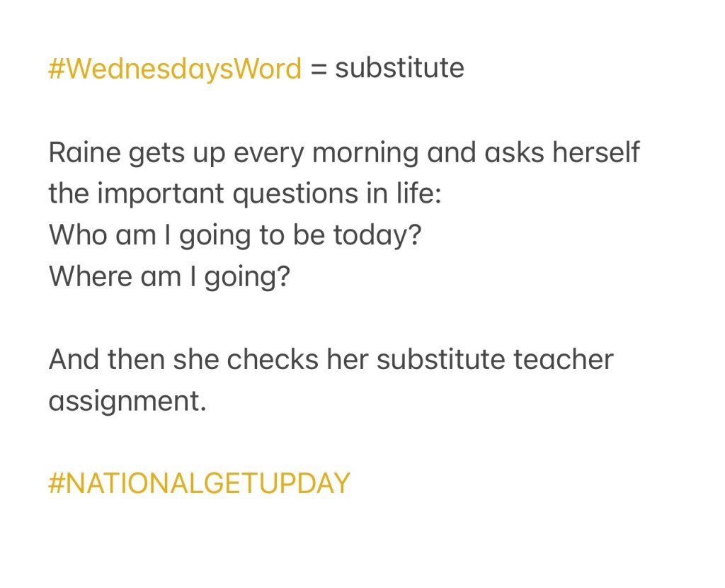Image resolution: width=725 pixels, height=588 pixels.
Task: Click the line "Who am I going to be today?"
Action: coord(235,234)
